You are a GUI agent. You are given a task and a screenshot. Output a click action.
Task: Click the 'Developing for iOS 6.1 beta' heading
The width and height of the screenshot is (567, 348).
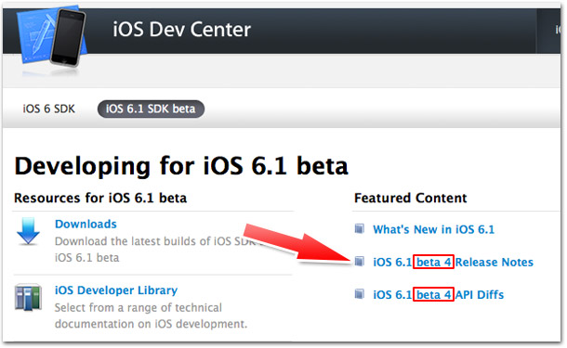[181, 166]
